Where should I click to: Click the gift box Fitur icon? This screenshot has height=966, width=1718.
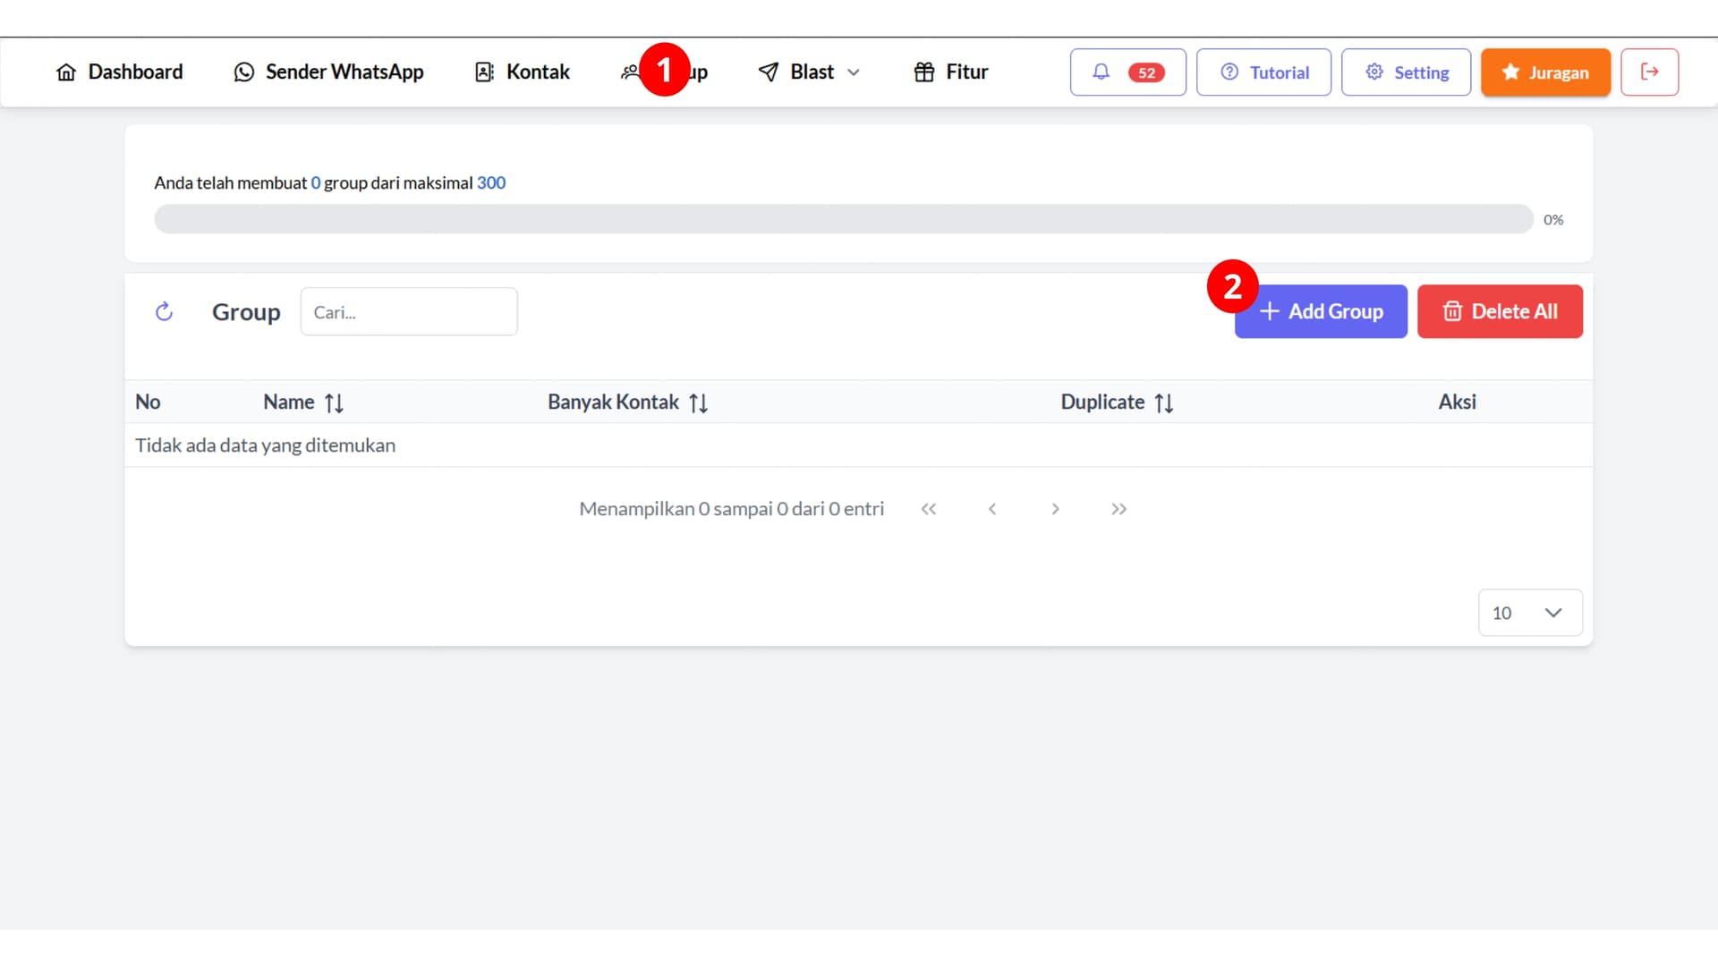(x=924, y=72)
